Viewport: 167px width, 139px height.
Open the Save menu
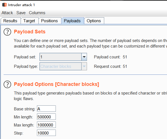[21, 13]
